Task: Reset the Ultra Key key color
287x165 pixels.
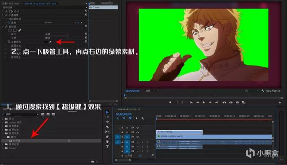Action: point(86,42)
